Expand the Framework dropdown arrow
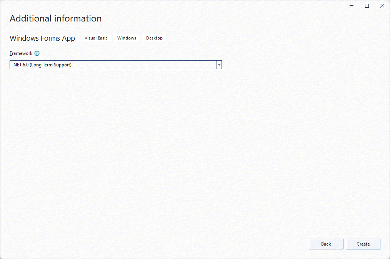Viewport: 390px width, 259px height. 219,65
